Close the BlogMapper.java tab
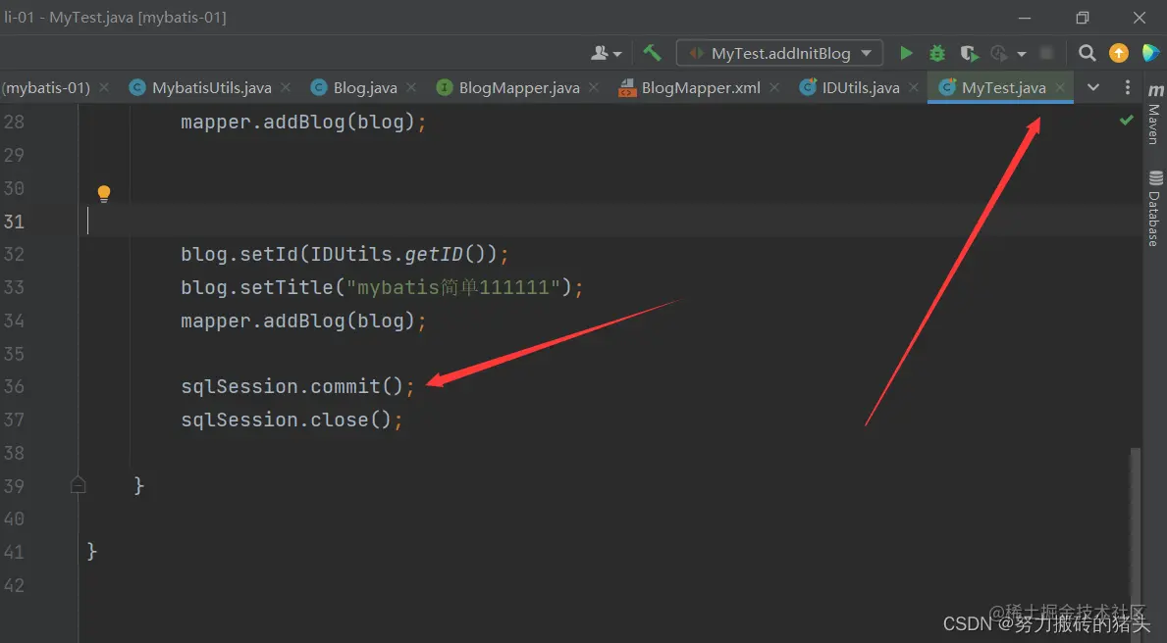The width and height of the screenshot is (1167, 643). click(594, 87)
